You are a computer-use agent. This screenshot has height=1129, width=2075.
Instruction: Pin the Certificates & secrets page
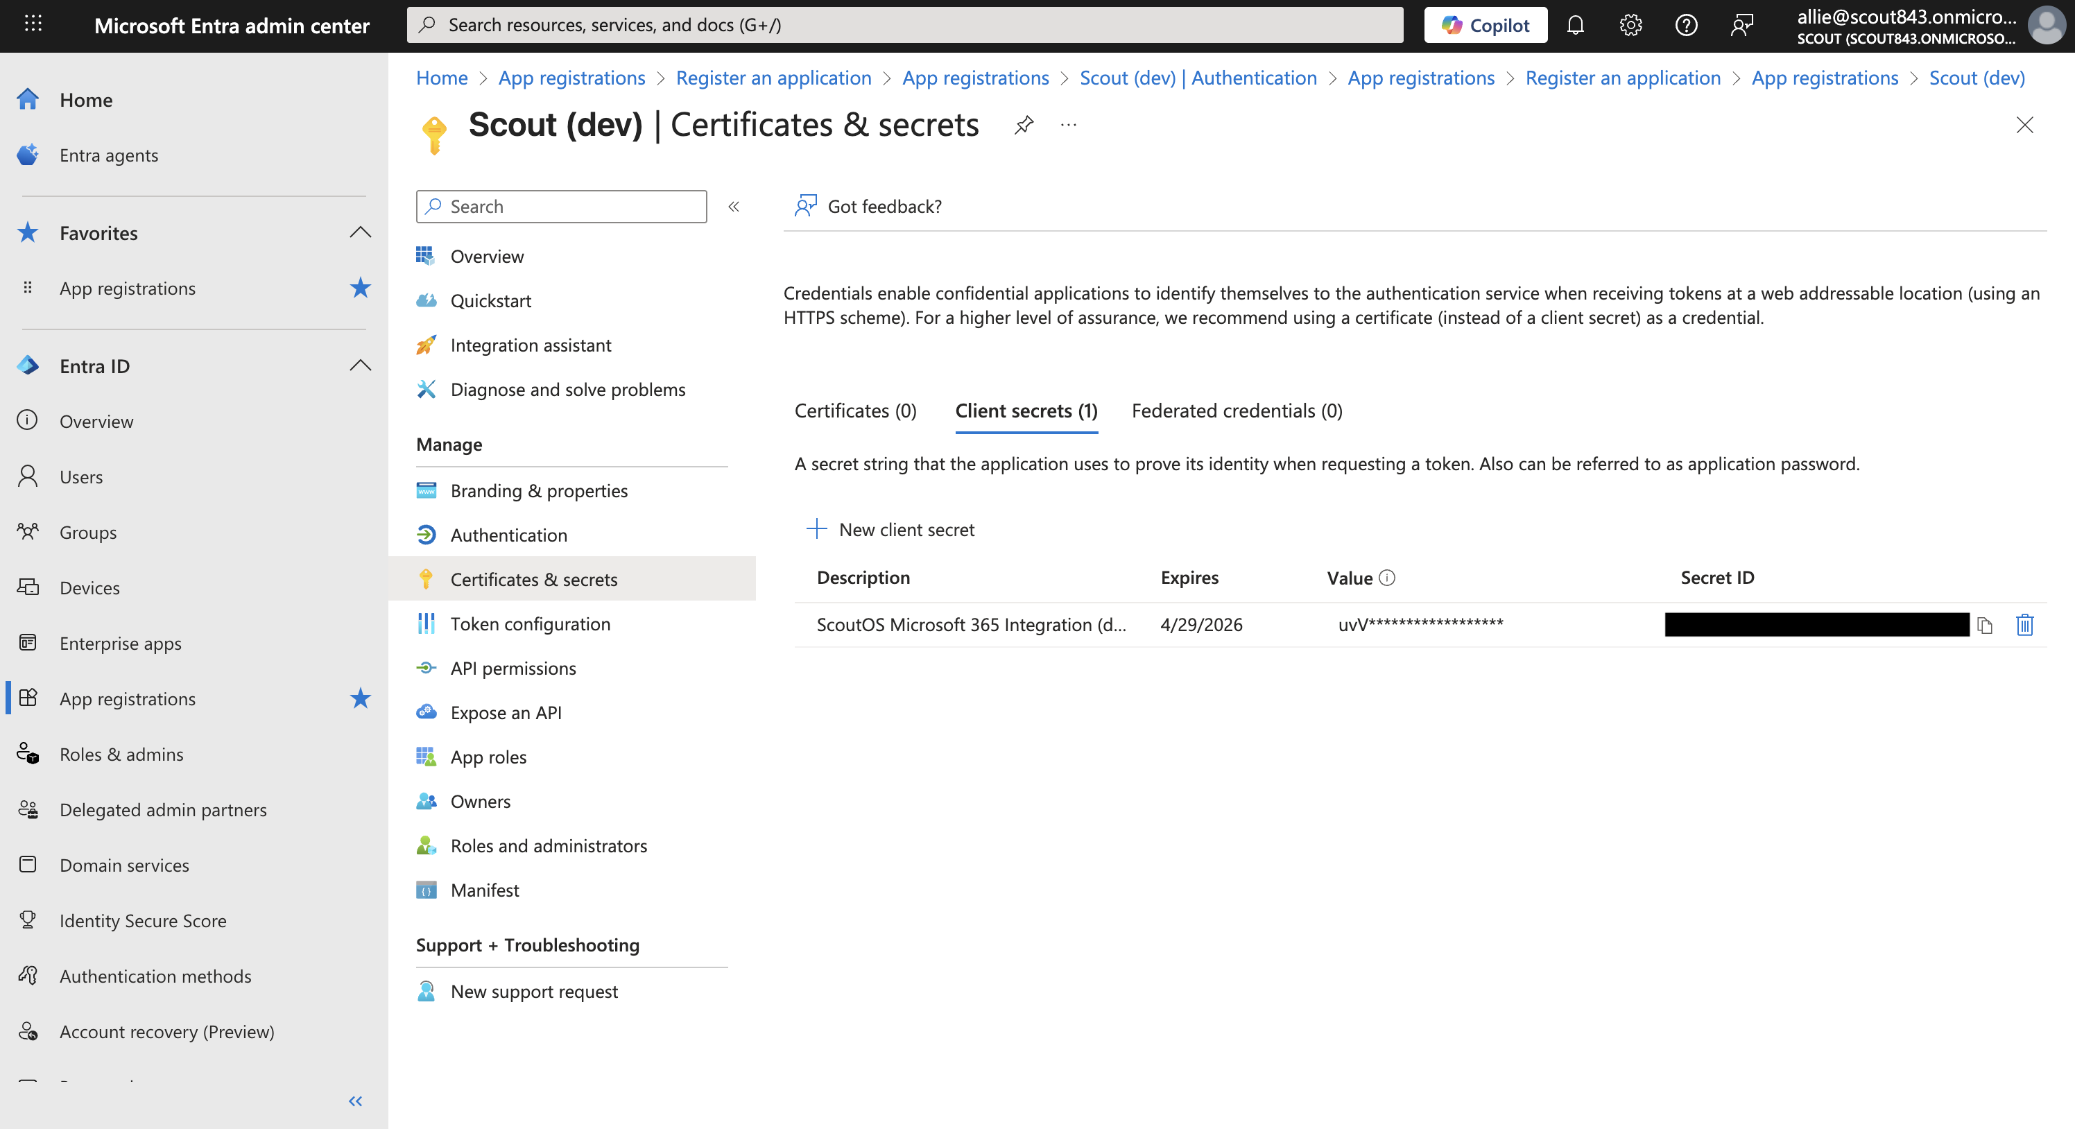point(1023,125)
